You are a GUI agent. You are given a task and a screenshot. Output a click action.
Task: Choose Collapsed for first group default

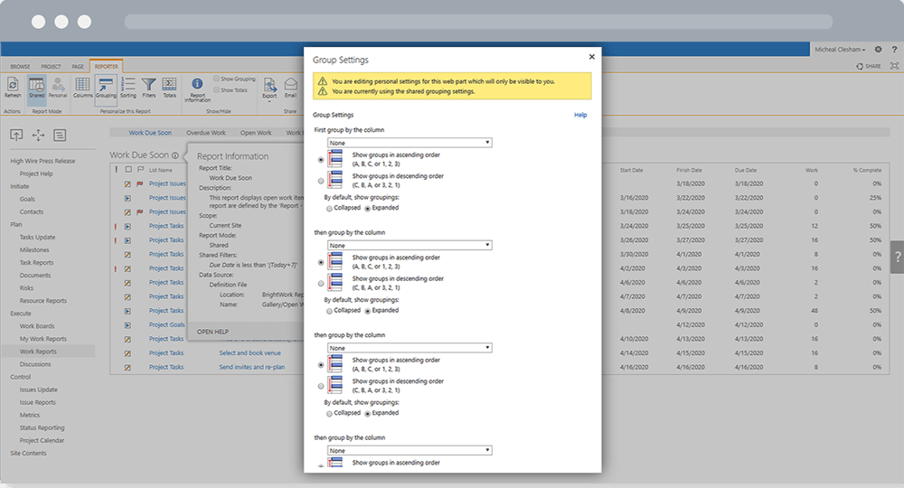329,208
